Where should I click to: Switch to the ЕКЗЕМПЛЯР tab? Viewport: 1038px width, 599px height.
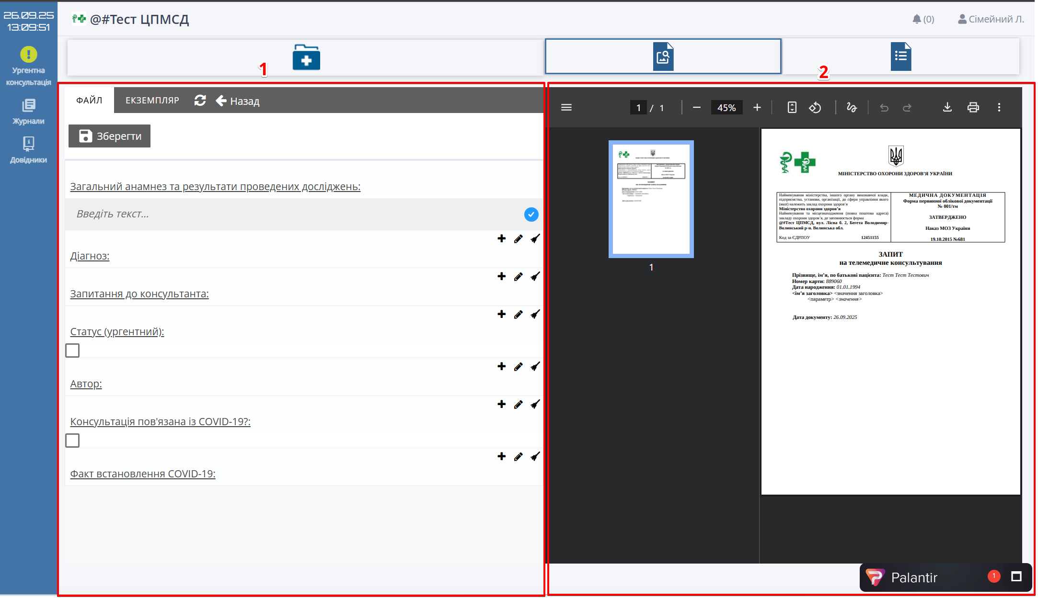(152, 101)
